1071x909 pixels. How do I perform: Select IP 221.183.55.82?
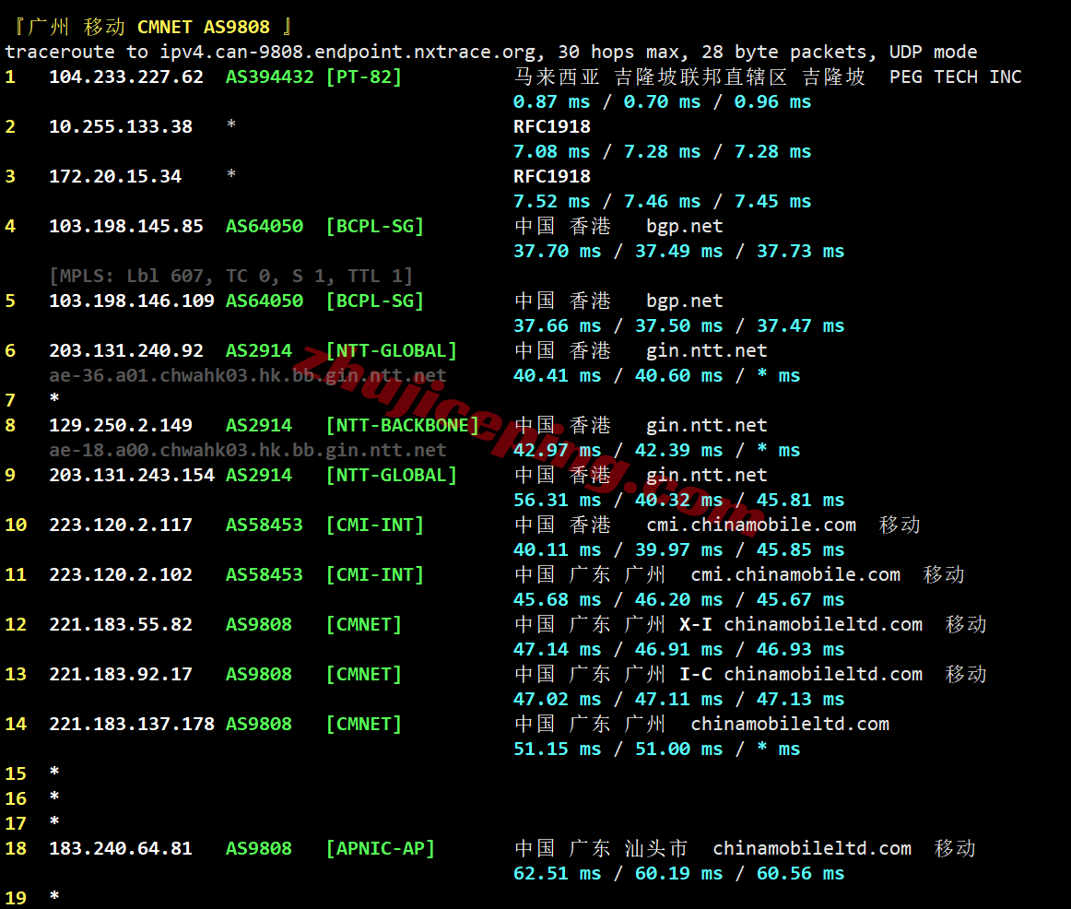tap(121, 624)
